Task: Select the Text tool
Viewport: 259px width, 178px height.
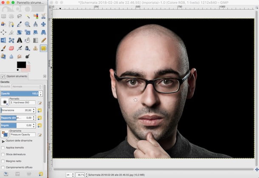Action: tap(20, 40)
